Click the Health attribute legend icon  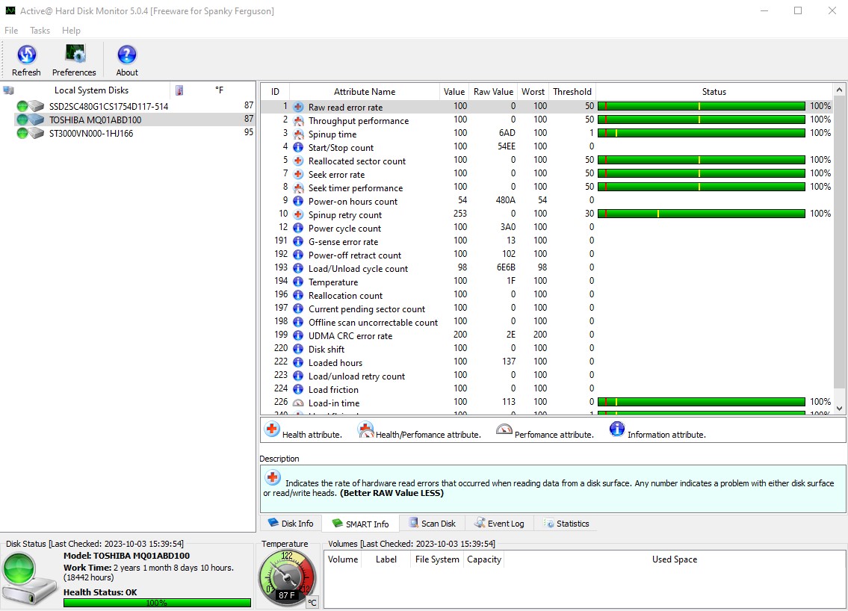(x=270, y=430)
